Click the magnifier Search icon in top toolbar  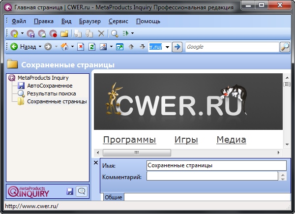[114, 34]
